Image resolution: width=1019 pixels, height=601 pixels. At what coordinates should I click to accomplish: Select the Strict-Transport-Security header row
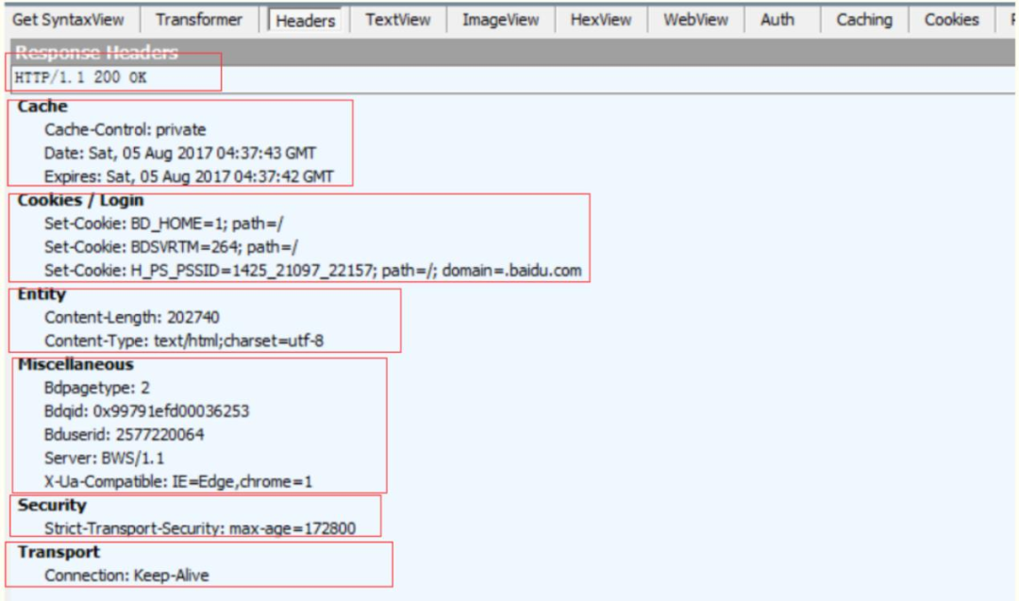[200, 528]
